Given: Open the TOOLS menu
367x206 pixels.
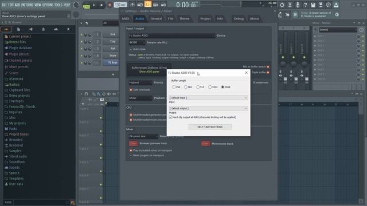Looking at the screenshot, I should coord(58,5).
